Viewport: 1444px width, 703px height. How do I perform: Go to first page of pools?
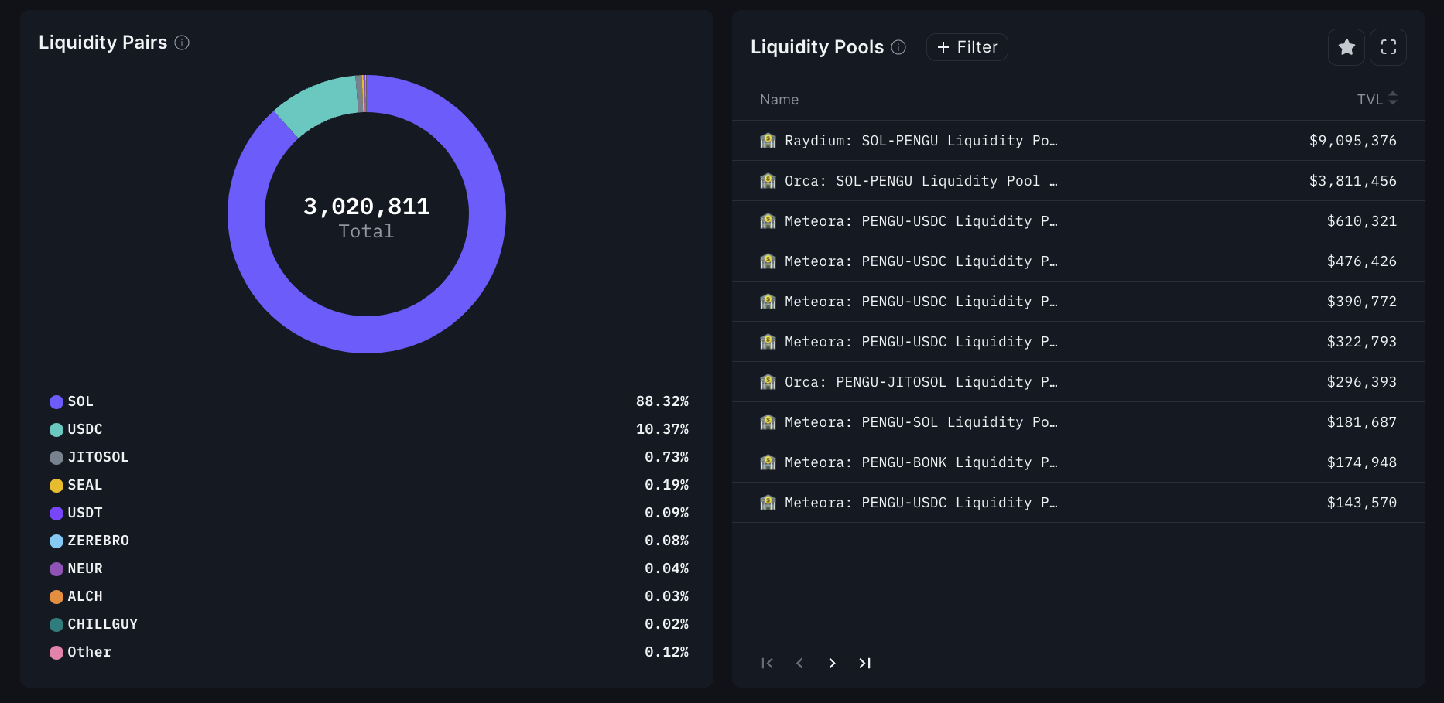coord(767,663)
